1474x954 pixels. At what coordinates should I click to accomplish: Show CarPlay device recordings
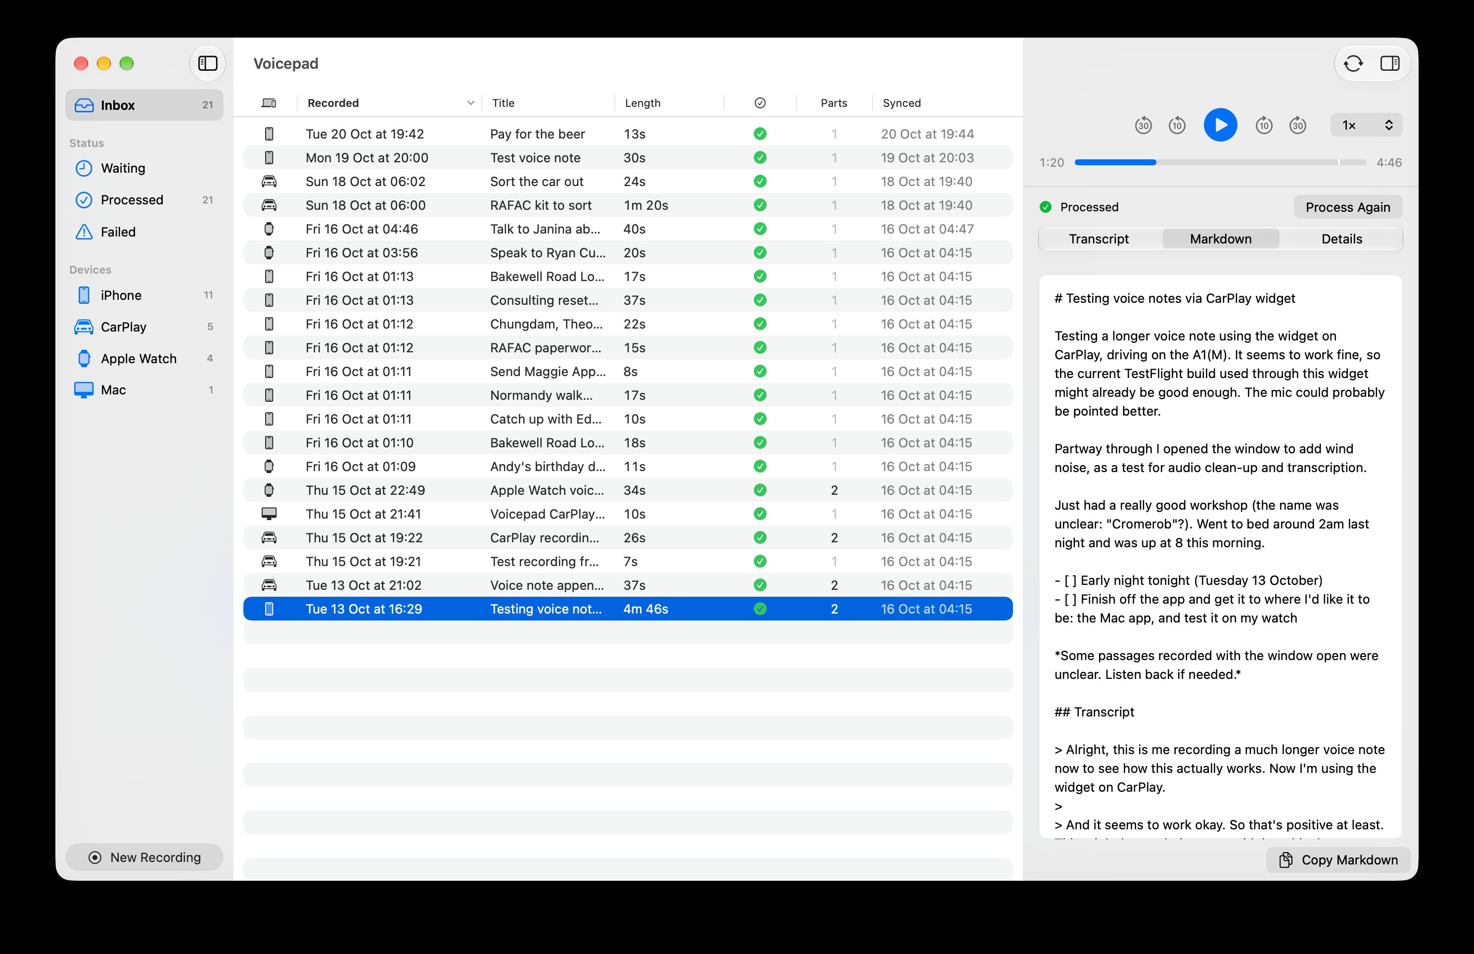[144, 327]
